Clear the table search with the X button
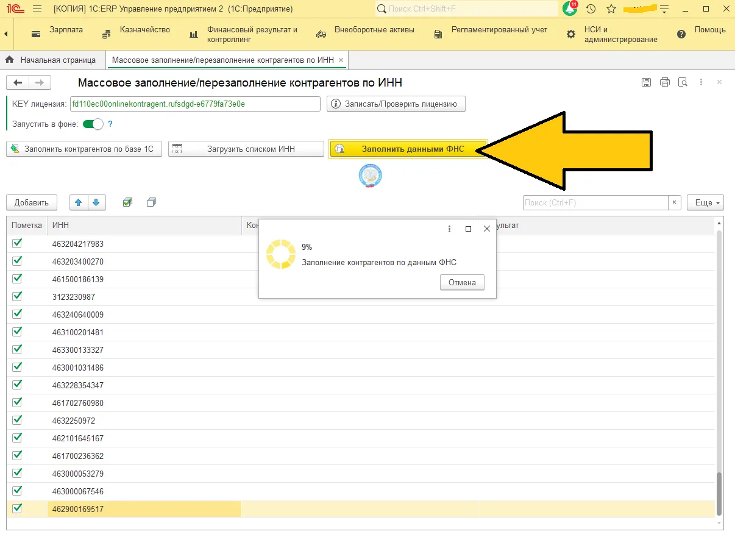 [x=675, y=202]
